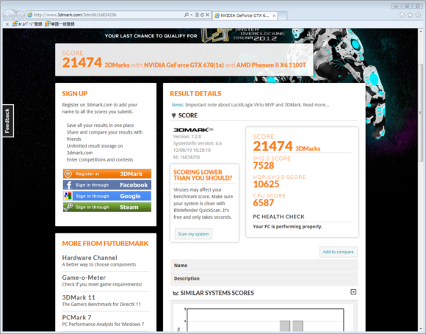Click the first Japanese homepage registration bookmark
Screen dimensions: 426x334
pyautogui.click(x=27, y=24)
